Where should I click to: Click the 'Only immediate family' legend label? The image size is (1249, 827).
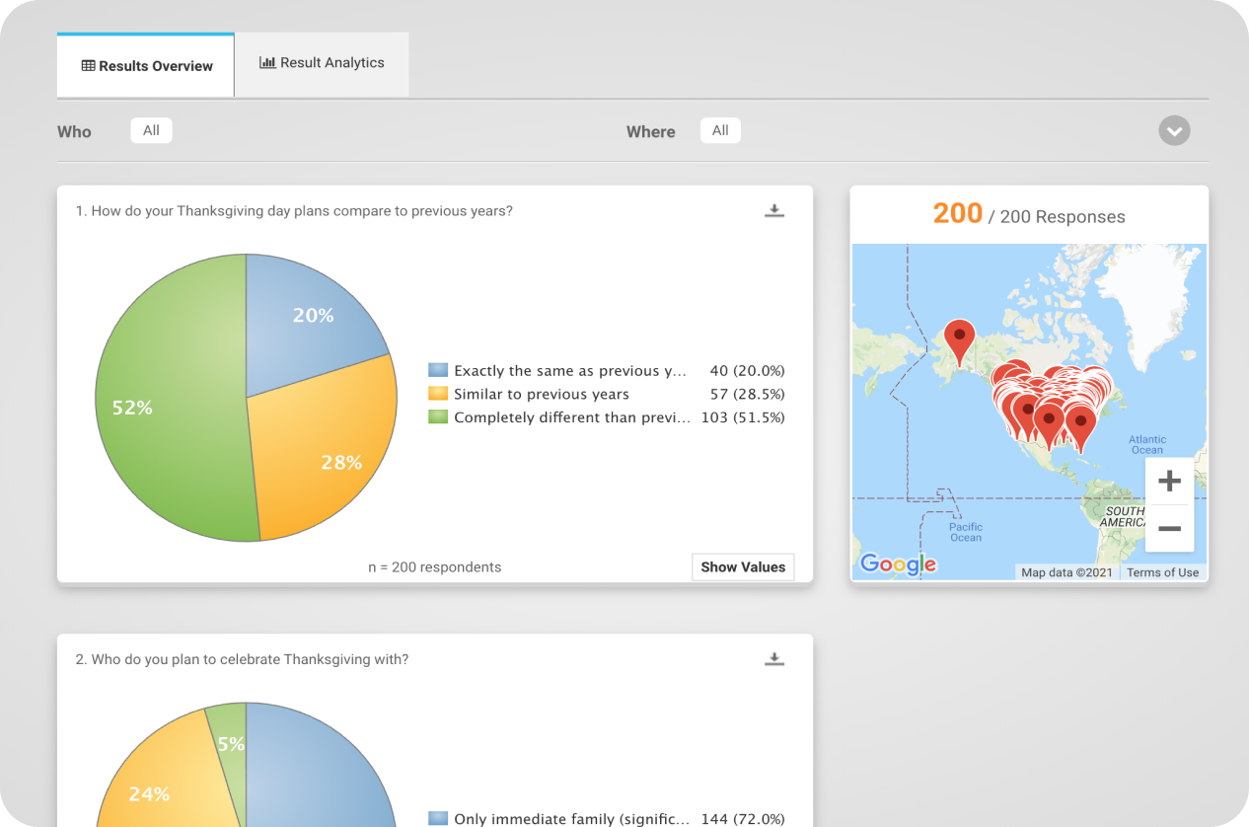pyautogui.click(x=571, y=819)
